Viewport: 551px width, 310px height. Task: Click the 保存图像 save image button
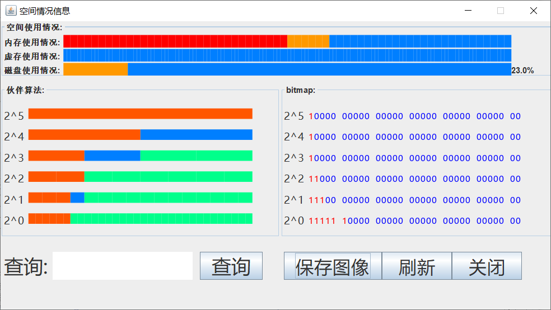[x=333, y=266]
